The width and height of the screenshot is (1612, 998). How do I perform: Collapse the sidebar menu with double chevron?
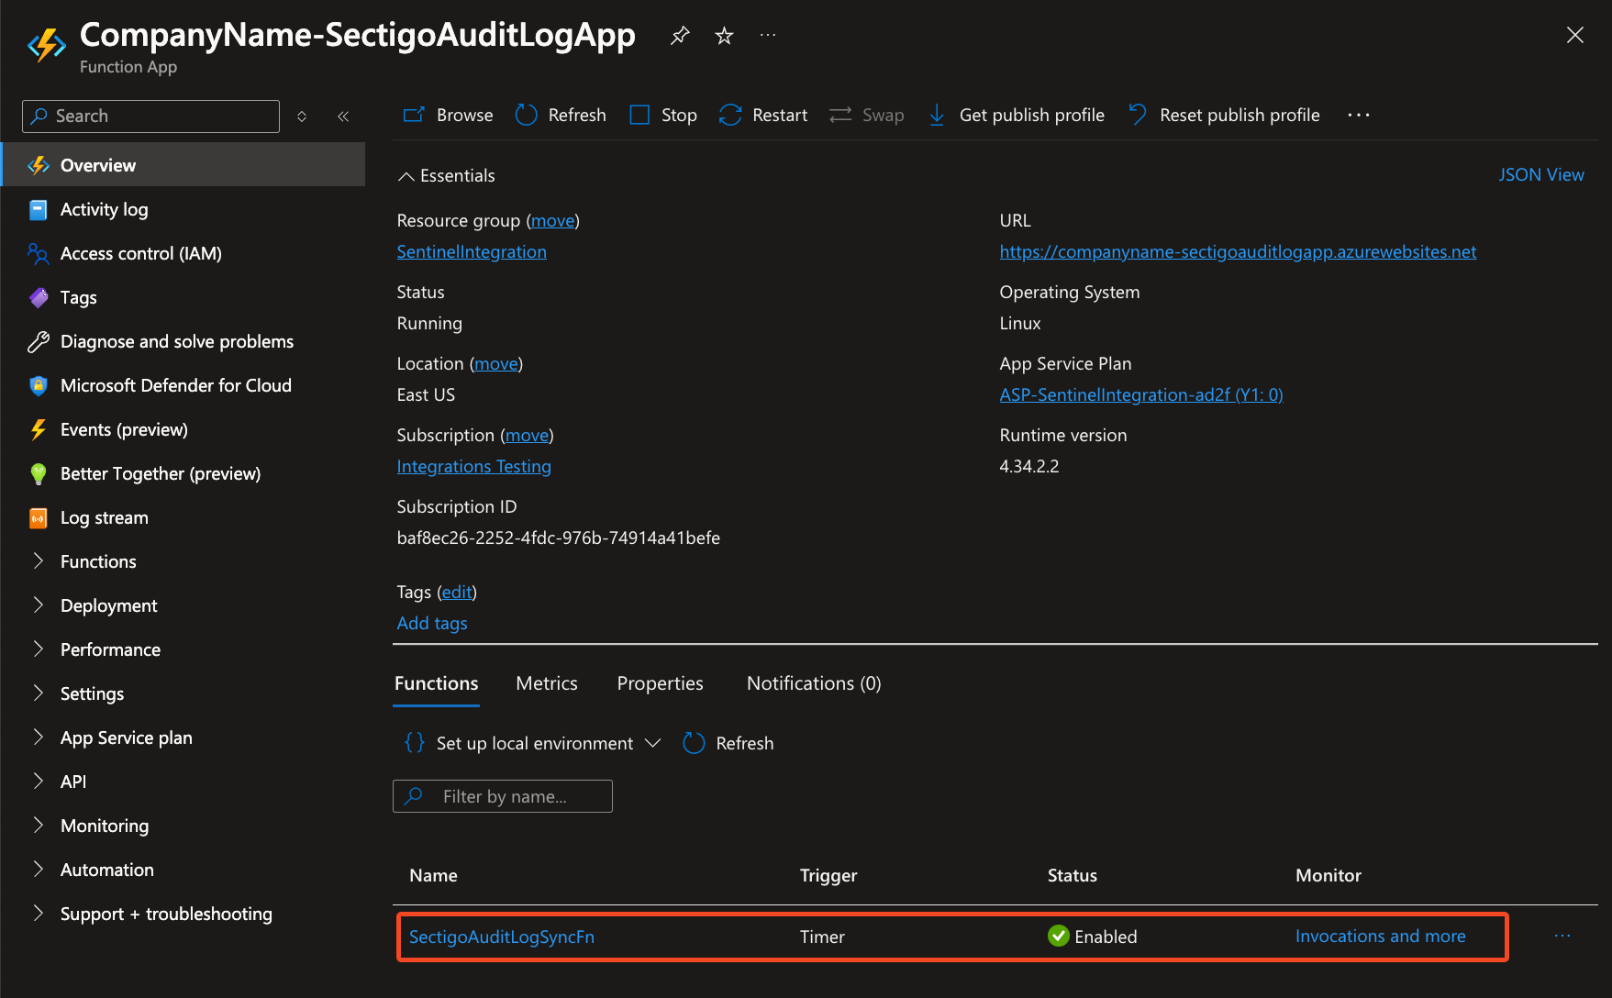click(x=343, y=116)
